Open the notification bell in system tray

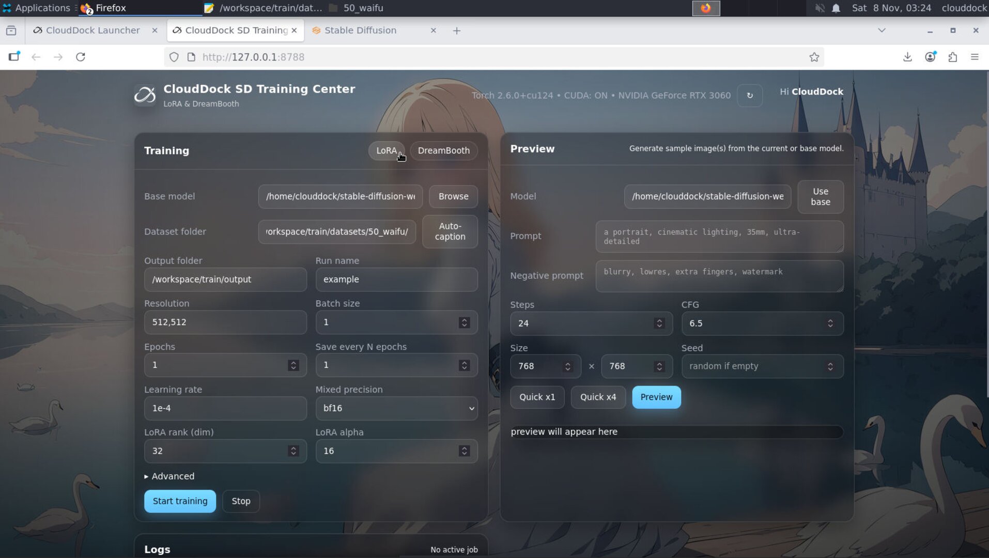836,8
